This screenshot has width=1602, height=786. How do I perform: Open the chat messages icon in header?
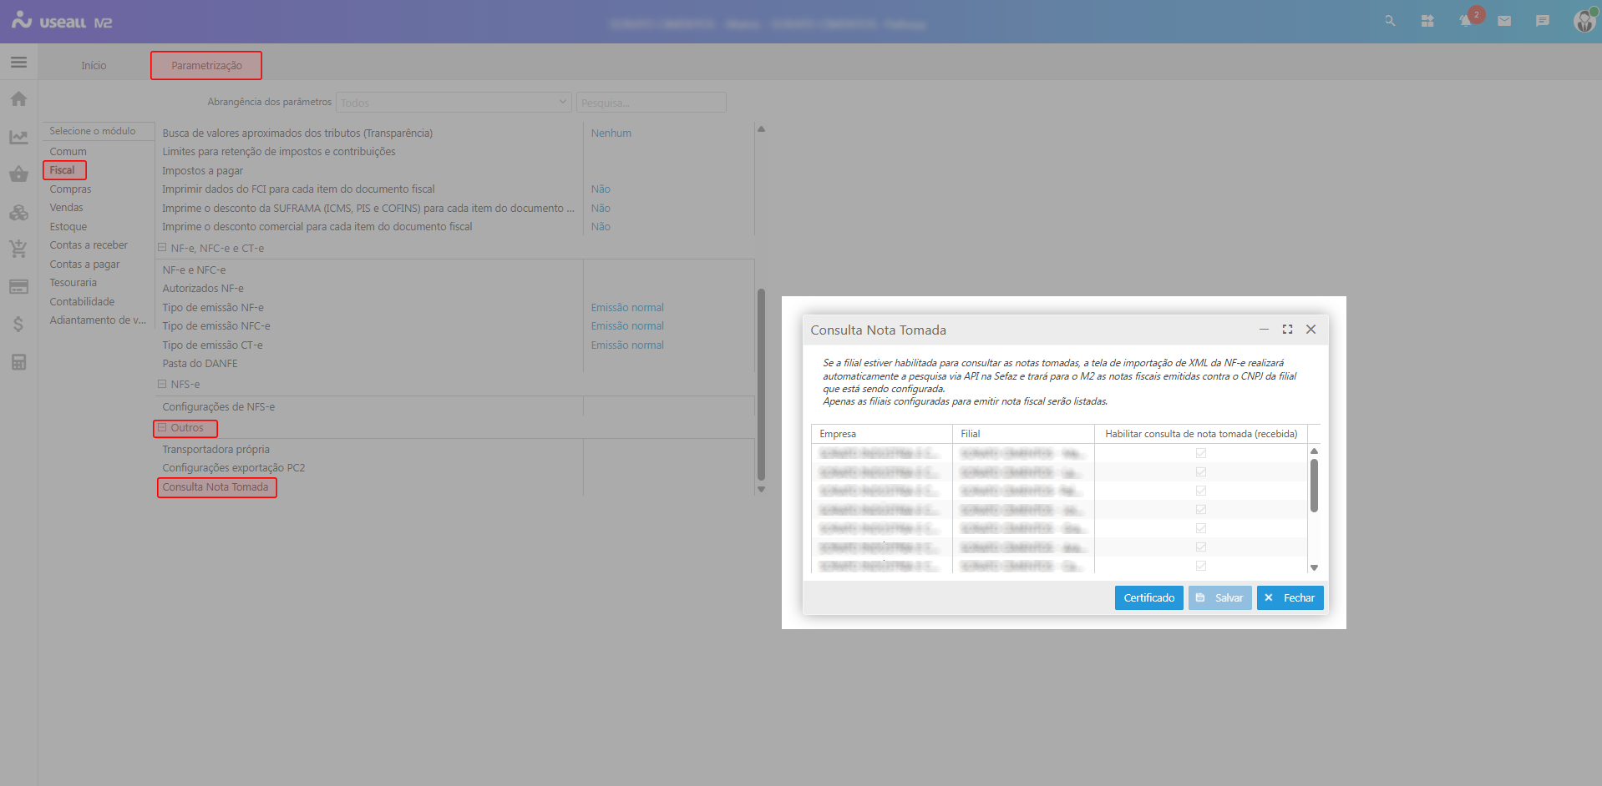pyautogui.click(x=1542, y=21)
